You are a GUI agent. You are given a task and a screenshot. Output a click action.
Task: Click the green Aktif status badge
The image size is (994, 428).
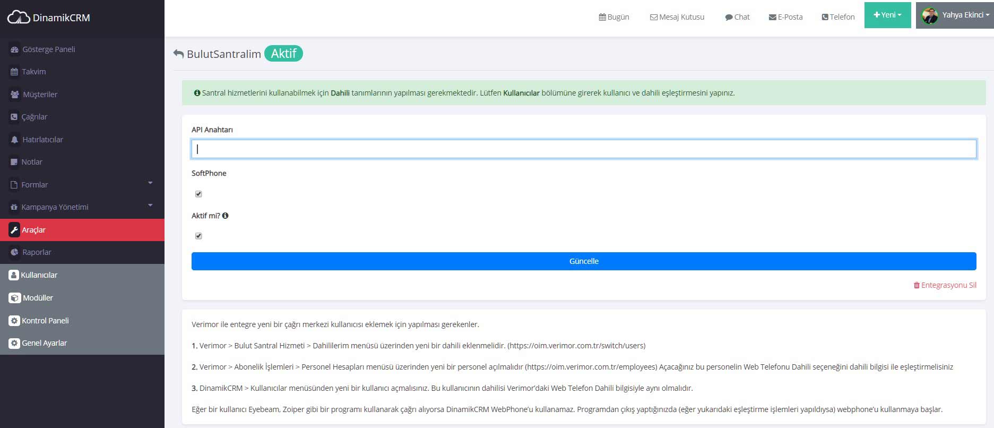pos(283,54)
